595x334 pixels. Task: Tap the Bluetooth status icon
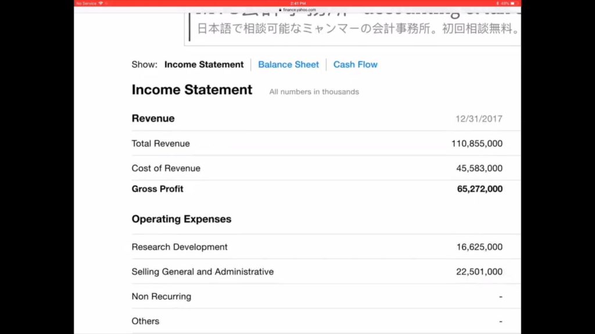497,3
